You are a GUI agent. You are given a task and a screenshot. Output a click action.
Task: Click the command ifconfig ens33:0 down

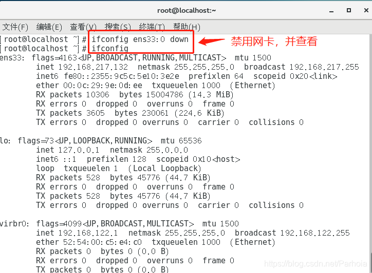click(140, 39)
